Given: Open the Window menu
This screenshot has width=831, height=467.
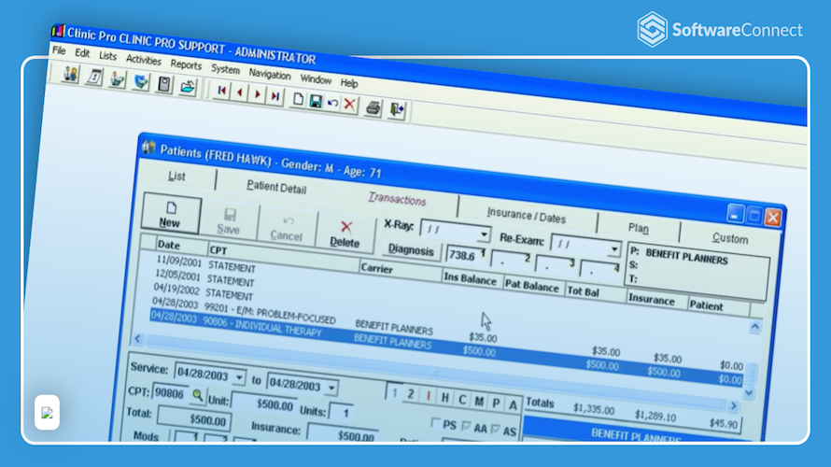Looking at the screenshot, I should click(316, 79).
